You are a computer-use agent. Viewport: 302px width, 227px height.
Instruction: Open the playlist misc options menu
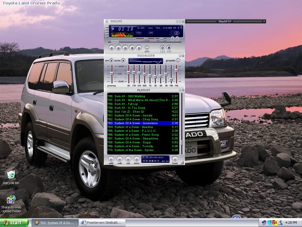click(x=137, y=159)
